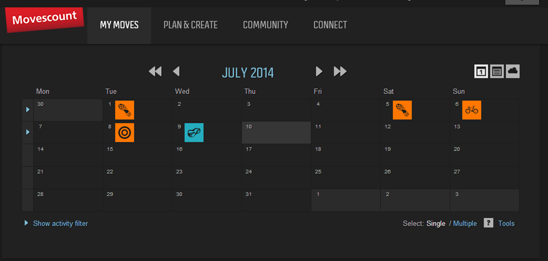
Task: Open the blue move icon on July 9
Action: [x=194, y=133]
